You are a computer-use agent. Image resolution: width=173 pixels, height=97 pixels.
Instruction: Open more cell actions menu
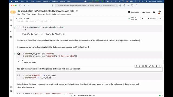point(160,66)
